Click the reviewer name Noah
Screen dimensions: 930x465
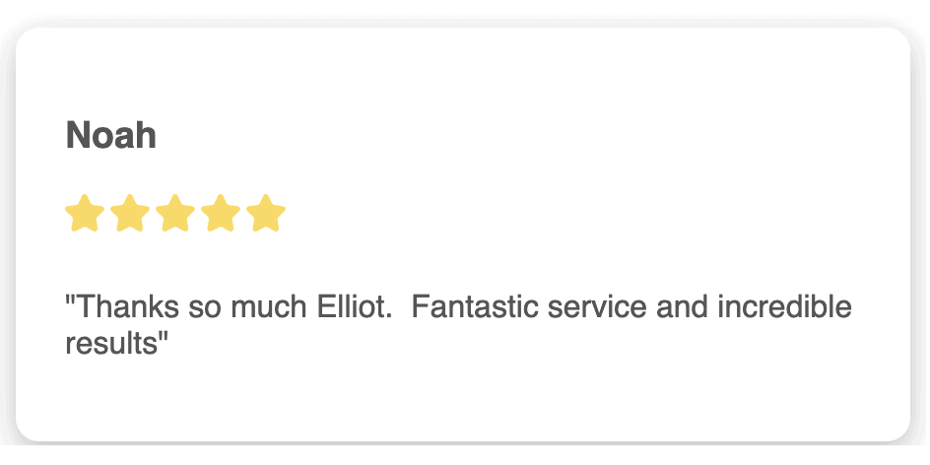coord(111,135)
